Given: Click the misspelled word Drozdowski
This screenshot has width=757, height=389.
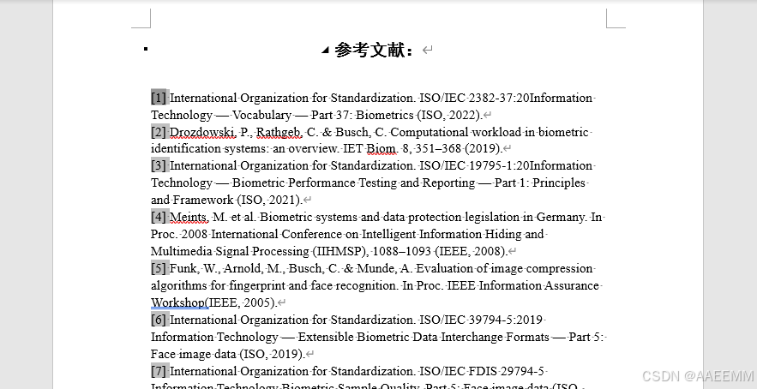Looking at the screenshot, I should point(203,132).
